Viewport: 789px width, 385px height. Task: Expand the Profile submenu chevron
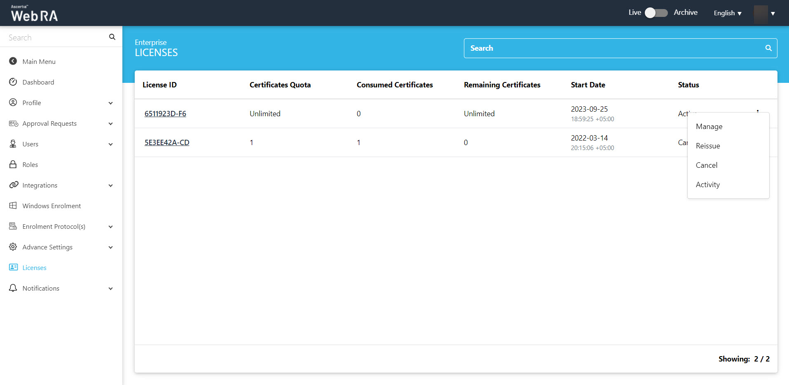pos(110,103)
